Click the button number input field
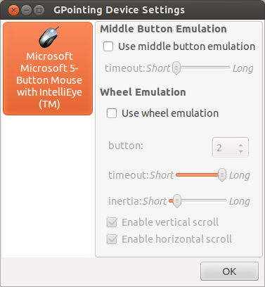Viewport: 265px width, 287px height. point(224,148)
